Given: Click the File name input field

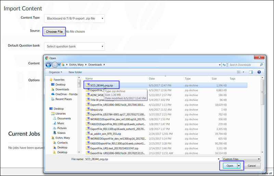Looking at the screenshot, I should [x=151, y=159].
